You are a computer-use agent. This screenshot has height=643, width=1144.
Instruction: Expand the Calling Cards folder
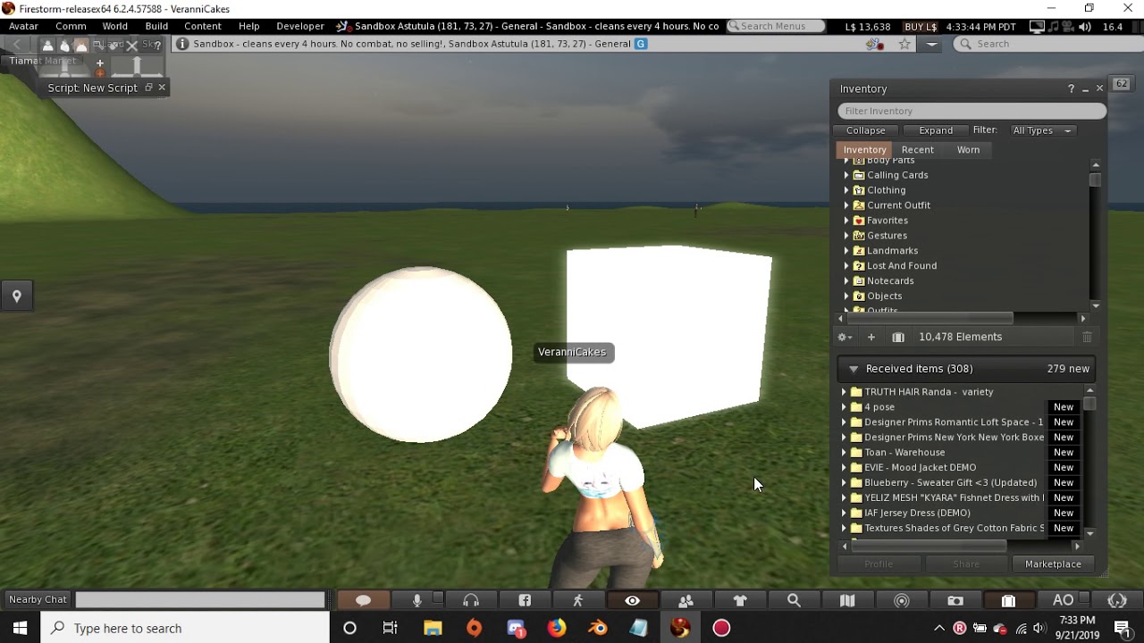pyautogui.click(x=846, y=175)
